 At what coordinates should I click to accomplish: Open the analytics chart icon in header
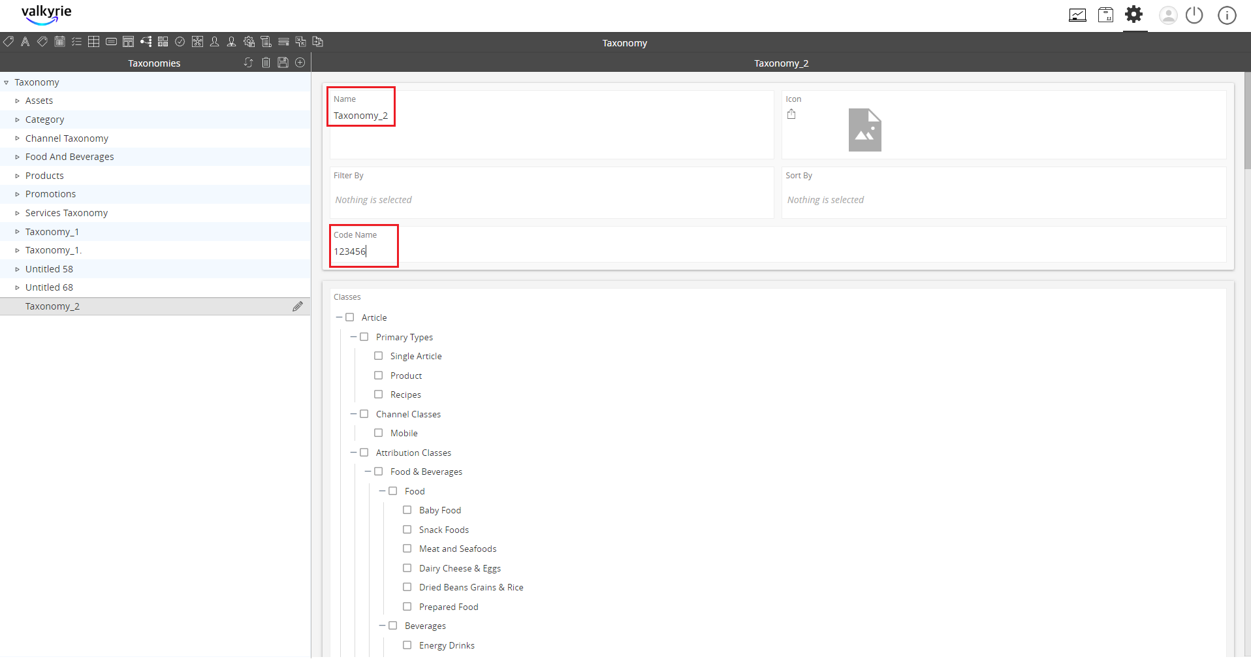(x=1077, y=15)
